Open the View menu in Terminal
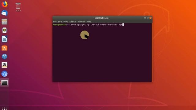This screenshot has width=196, height=110. [x=66, y=22]
